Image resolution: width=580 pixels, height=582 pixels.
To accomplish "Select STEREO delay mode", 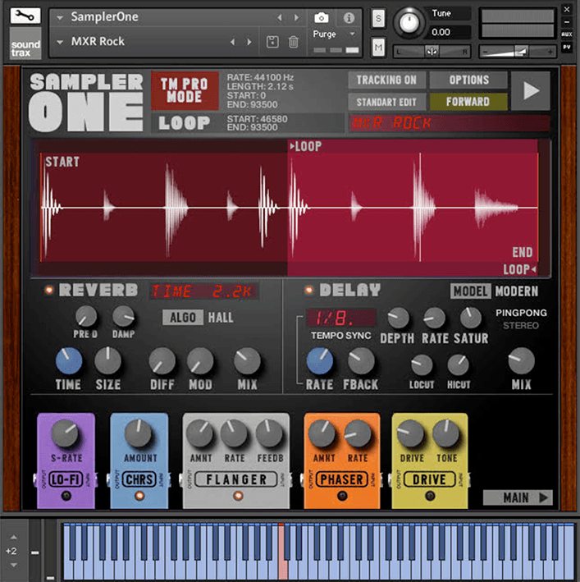I will (x=521, y=326).
